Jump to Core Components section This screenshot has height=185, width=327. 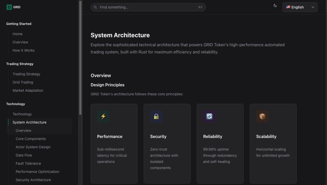tap(31, 139)
